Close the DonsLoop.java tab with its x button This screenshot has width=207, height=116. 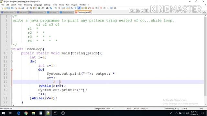pyautogui.click(x=90, y=12)
